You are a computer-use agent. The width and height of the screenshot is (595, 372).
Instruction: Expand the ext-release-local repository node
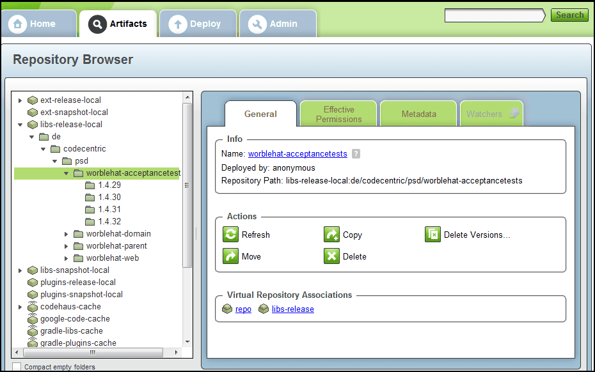(20, 100)
